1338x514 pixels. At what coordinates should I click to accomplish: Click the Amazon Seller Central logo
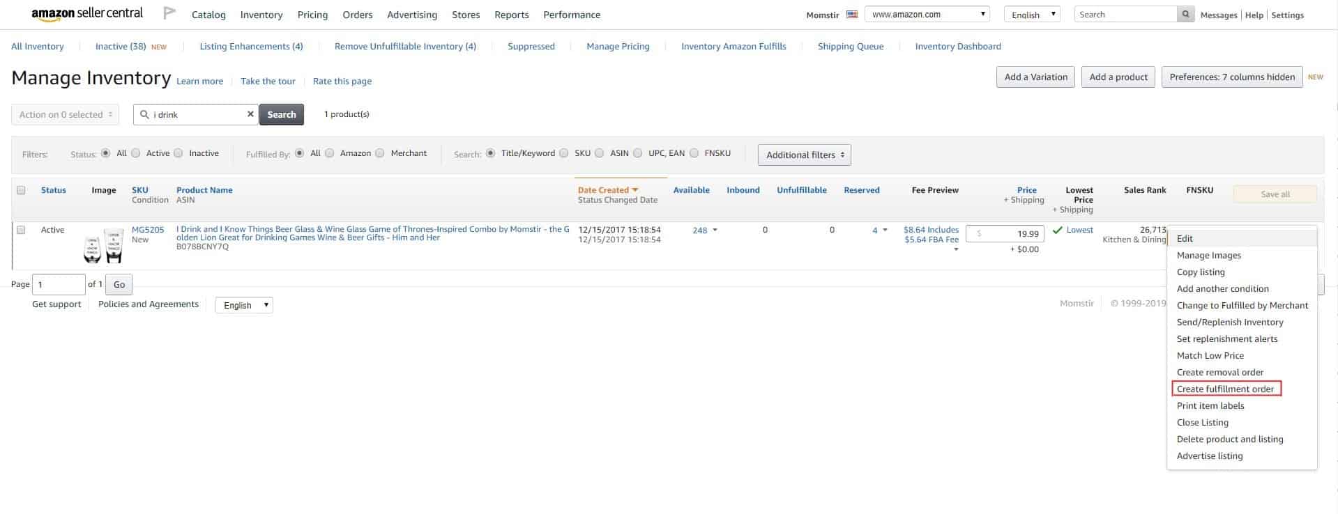point(87,14)
